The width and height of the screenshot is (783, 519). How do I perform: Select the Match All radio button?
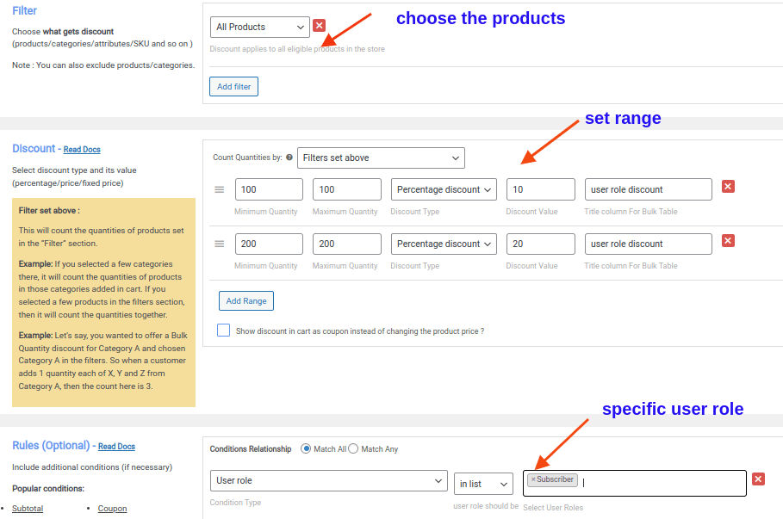(306, 448)
